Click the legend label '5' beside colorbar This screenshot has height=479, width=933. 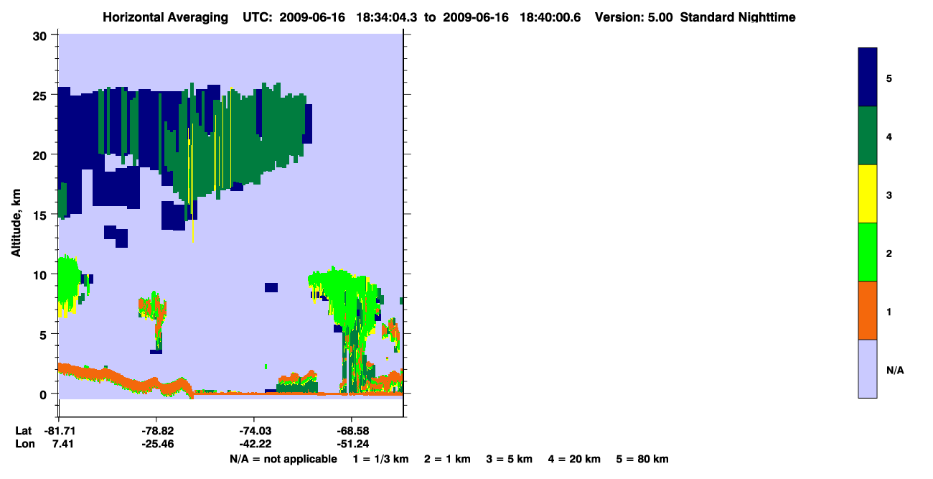click(889, 78)
